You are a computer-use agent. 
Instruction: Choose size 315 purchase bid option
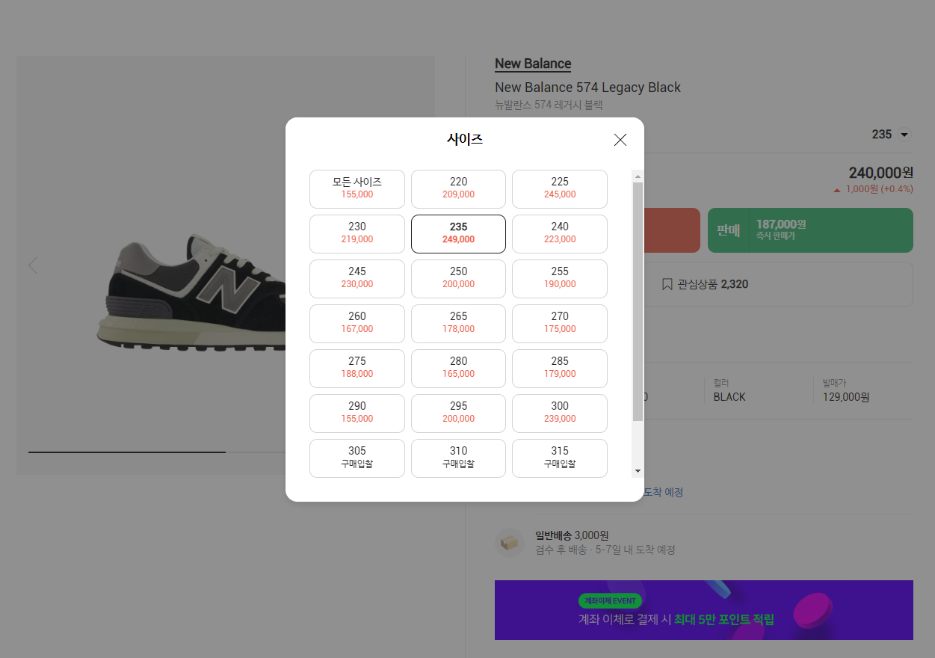click(560, 458)
